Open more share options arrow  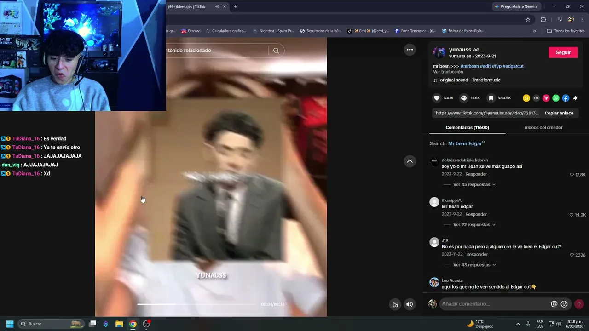575,98
